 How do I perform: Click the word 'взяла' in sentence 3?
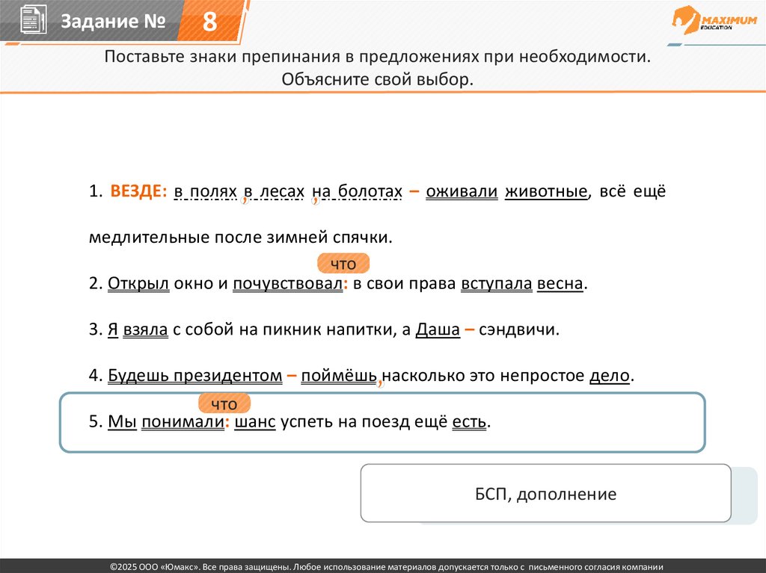[x=145, y=329]
